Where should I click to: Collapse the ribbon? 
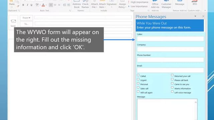coord(205,10)
